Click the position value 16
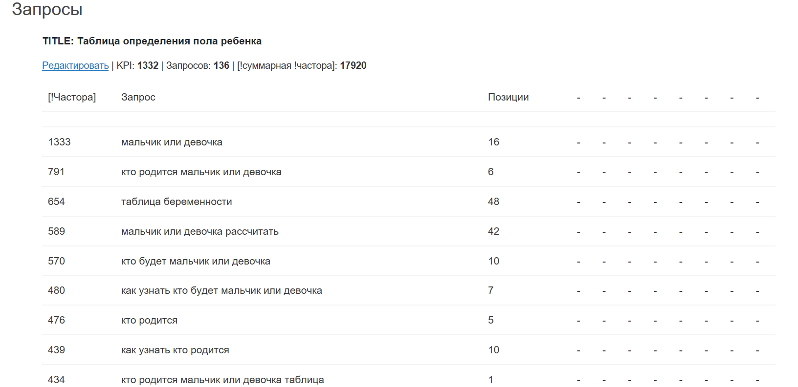This screenshot has width=798, height=387. (x=493, y=142)
